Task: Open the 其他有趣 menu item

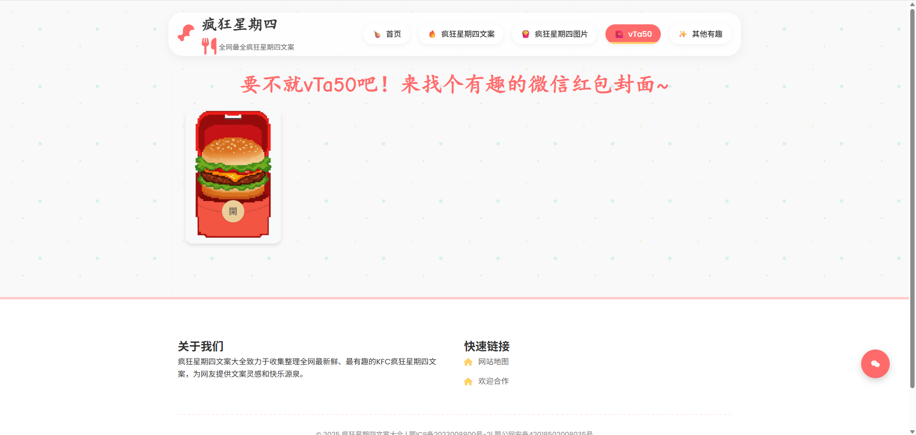Action: (700, 34)
